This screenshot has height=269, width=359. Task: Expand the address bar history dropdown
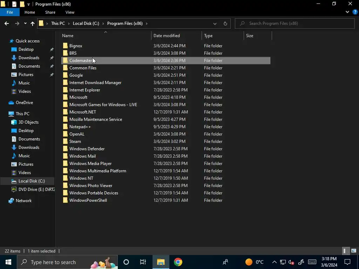215,23
